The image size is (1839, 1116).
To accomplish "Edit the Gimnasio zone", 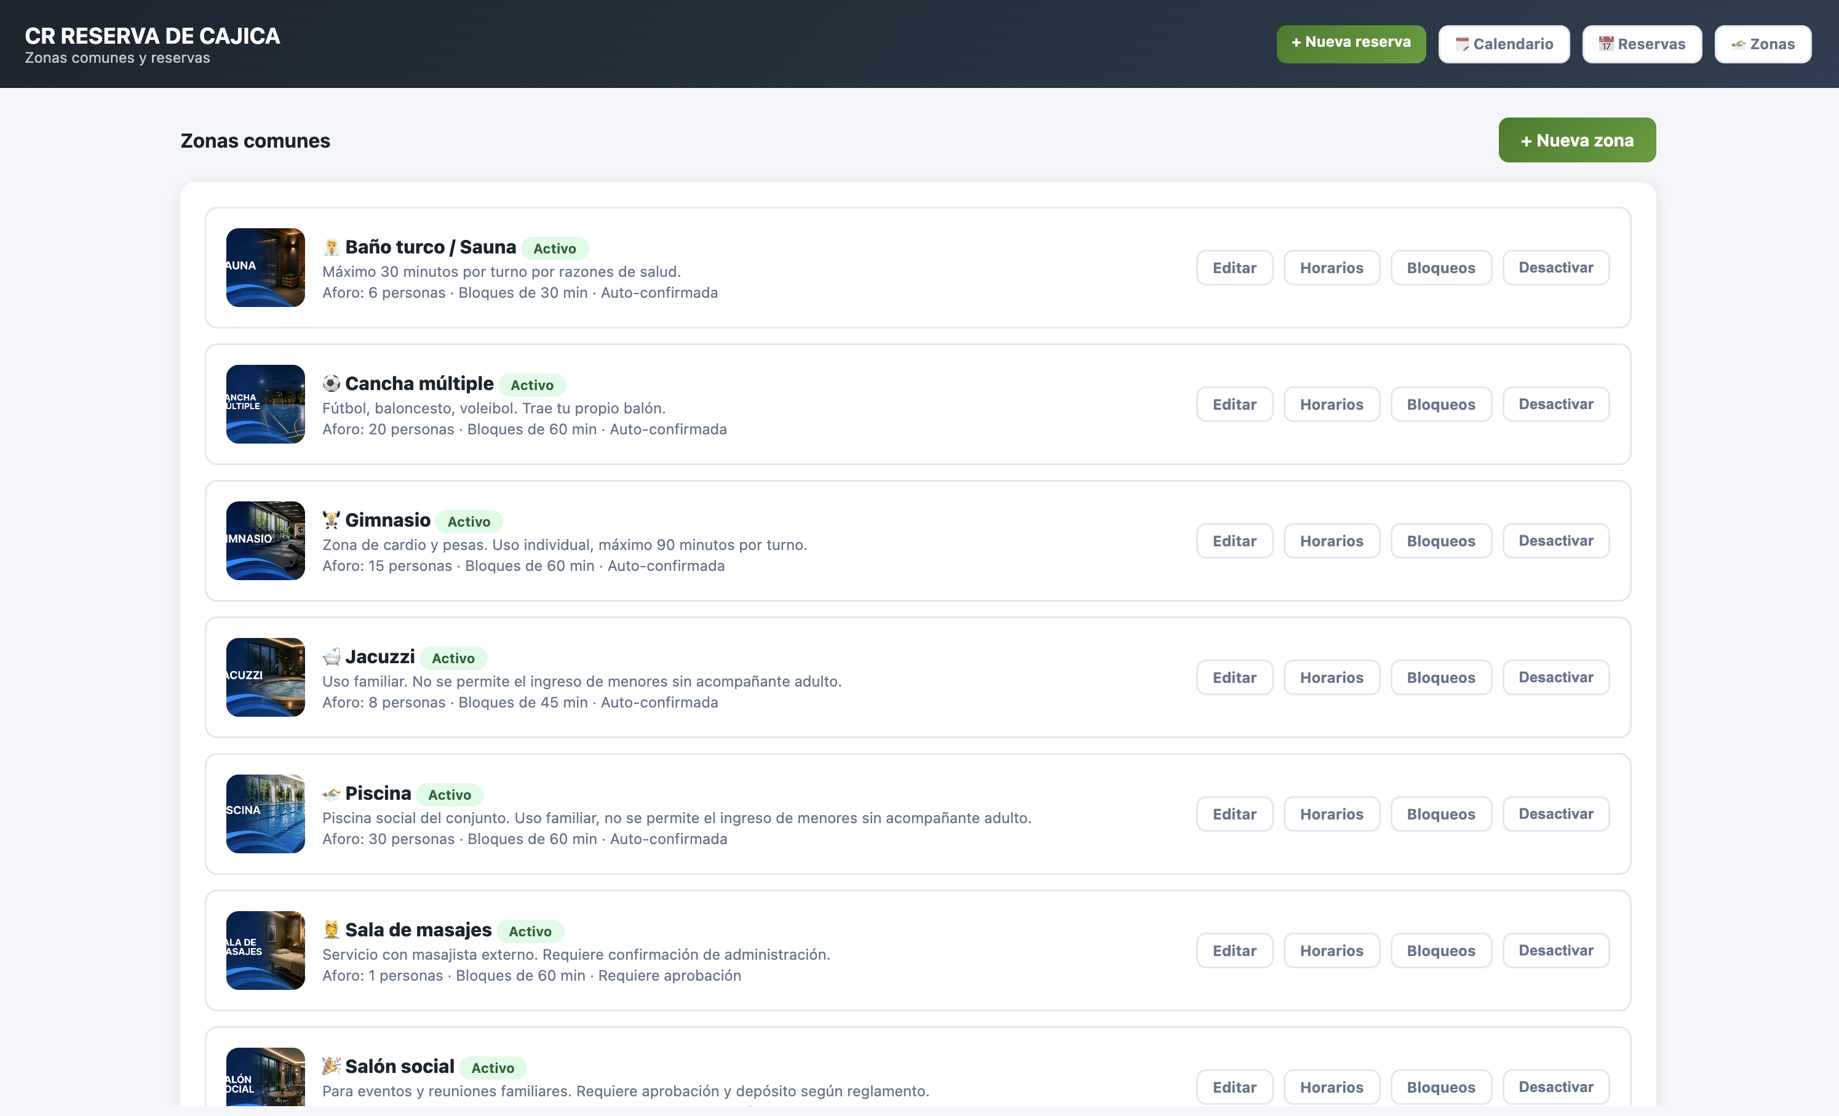I will [1234, 540].
